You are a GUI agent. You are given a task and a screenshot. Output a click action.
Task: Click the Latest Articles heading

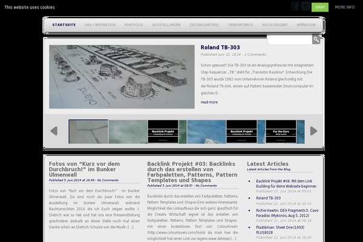[x=267, y=164]
